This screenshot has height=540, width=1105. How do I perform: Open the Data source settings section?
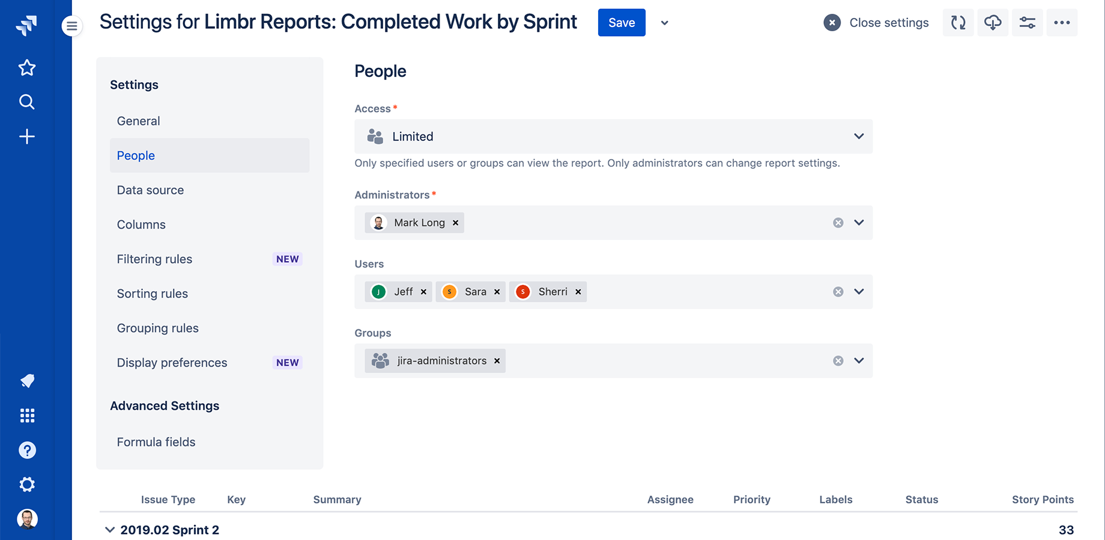(x=150, y=190)
